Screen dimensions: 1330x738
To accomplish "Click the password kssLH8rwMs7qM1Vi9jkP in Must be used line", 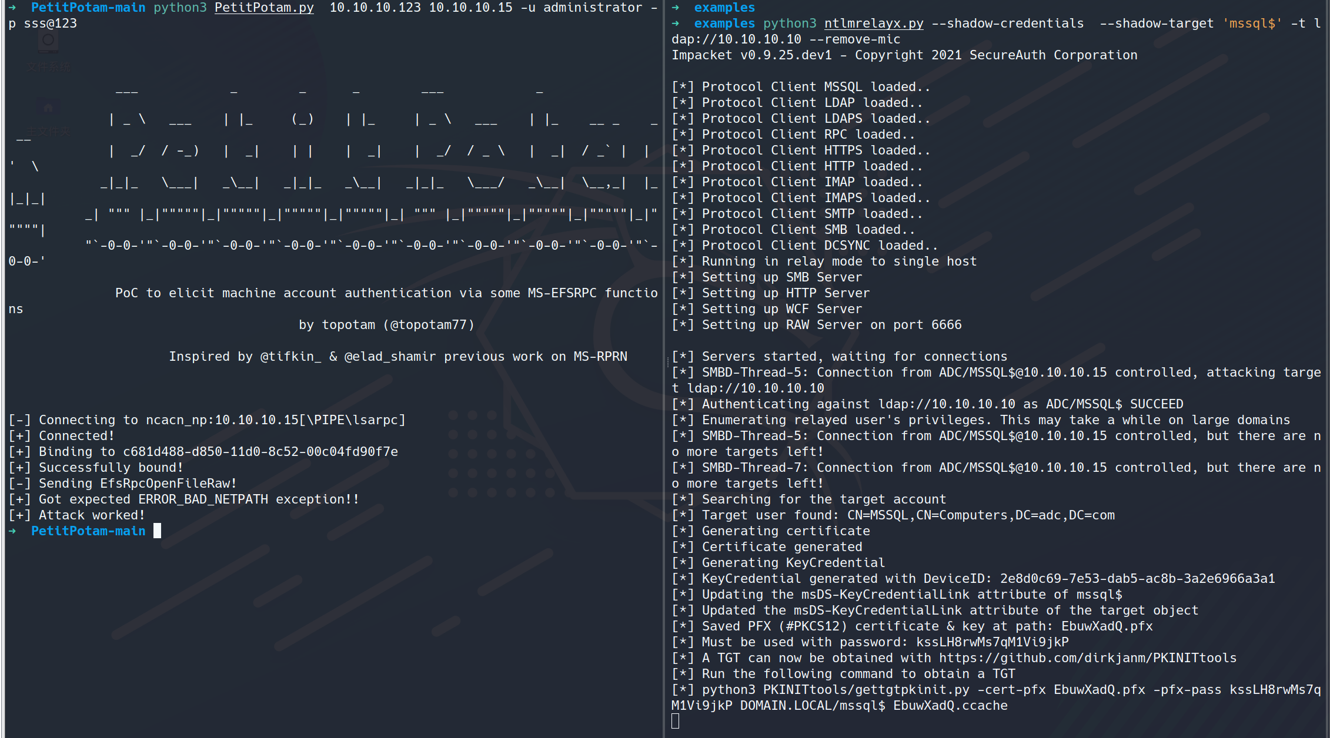I will (x=993, y=642).
